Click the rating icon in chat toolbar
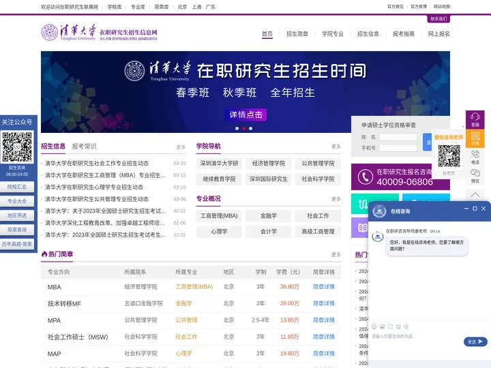Image resolution: width=491 pixels, height=368 pixels. coord(398,326)
